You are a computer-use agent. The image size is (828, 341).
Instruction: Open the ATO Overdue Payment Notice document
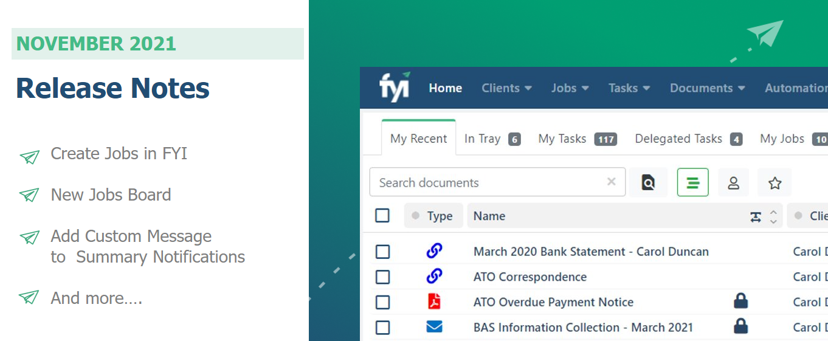[553, 302]
